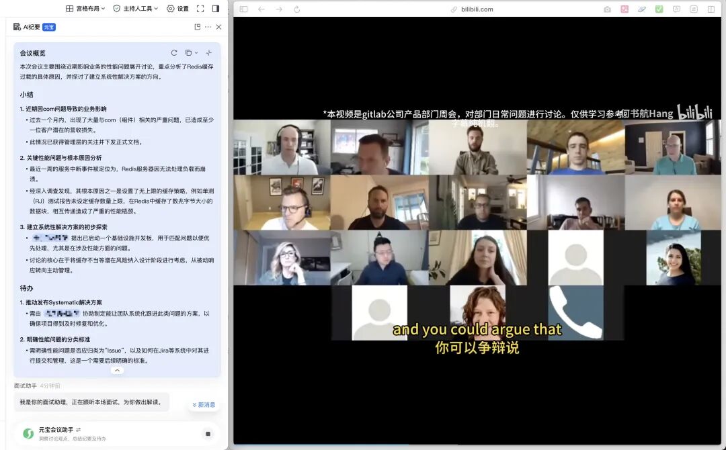Viewport: 726px width, 450px height.
Task: Click the sparkle icon in 会议概览 header
Action: 208,53
